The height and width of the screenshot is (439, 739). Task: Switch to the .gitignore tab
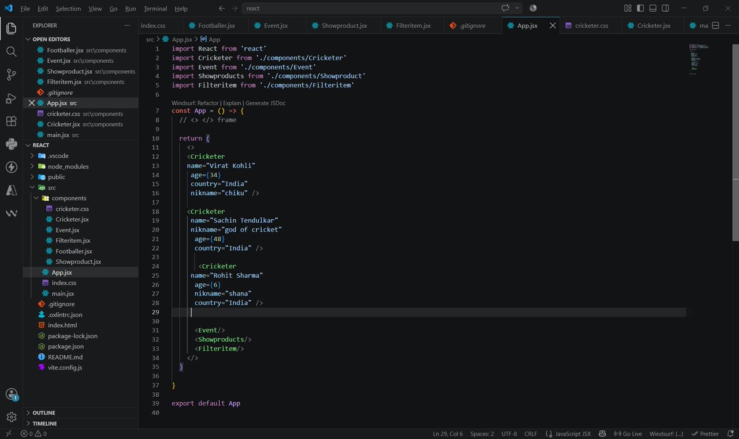tap(472, 26)
